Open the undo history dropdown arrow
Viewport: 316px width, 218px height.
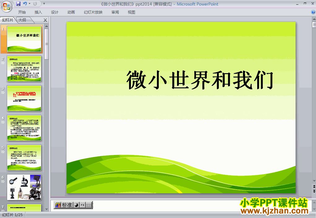click(x=30, y=4)
